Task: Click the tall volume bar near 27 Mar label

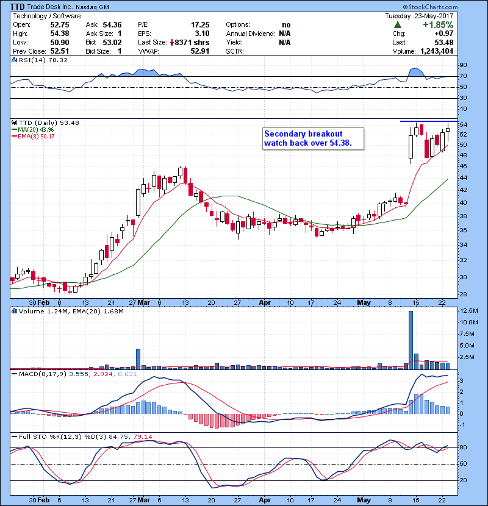Action: [138, 359]
